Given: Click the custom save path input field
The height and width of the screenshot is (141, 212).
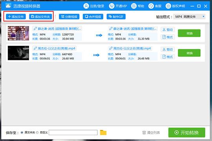Looking at the screenshot, I should [73, 132].
